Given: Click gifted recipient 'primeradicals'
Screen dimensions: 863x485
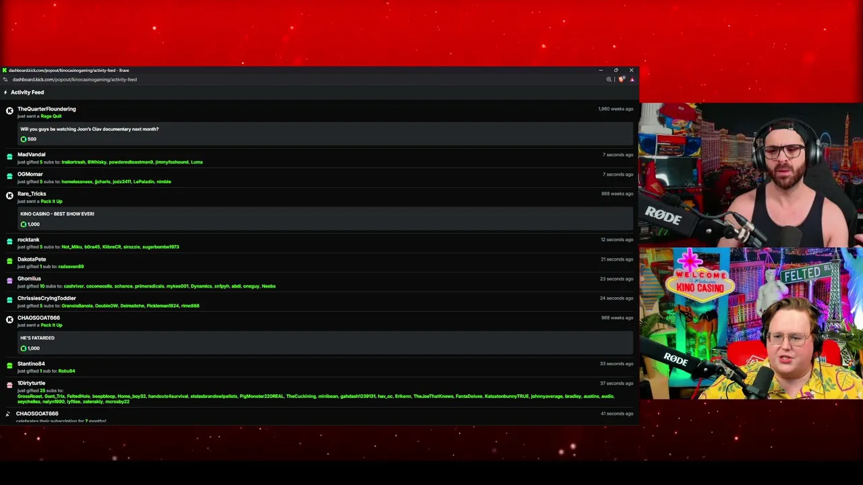Looking at the screenshot, I should pyautogui.click(x=149, y=286).
